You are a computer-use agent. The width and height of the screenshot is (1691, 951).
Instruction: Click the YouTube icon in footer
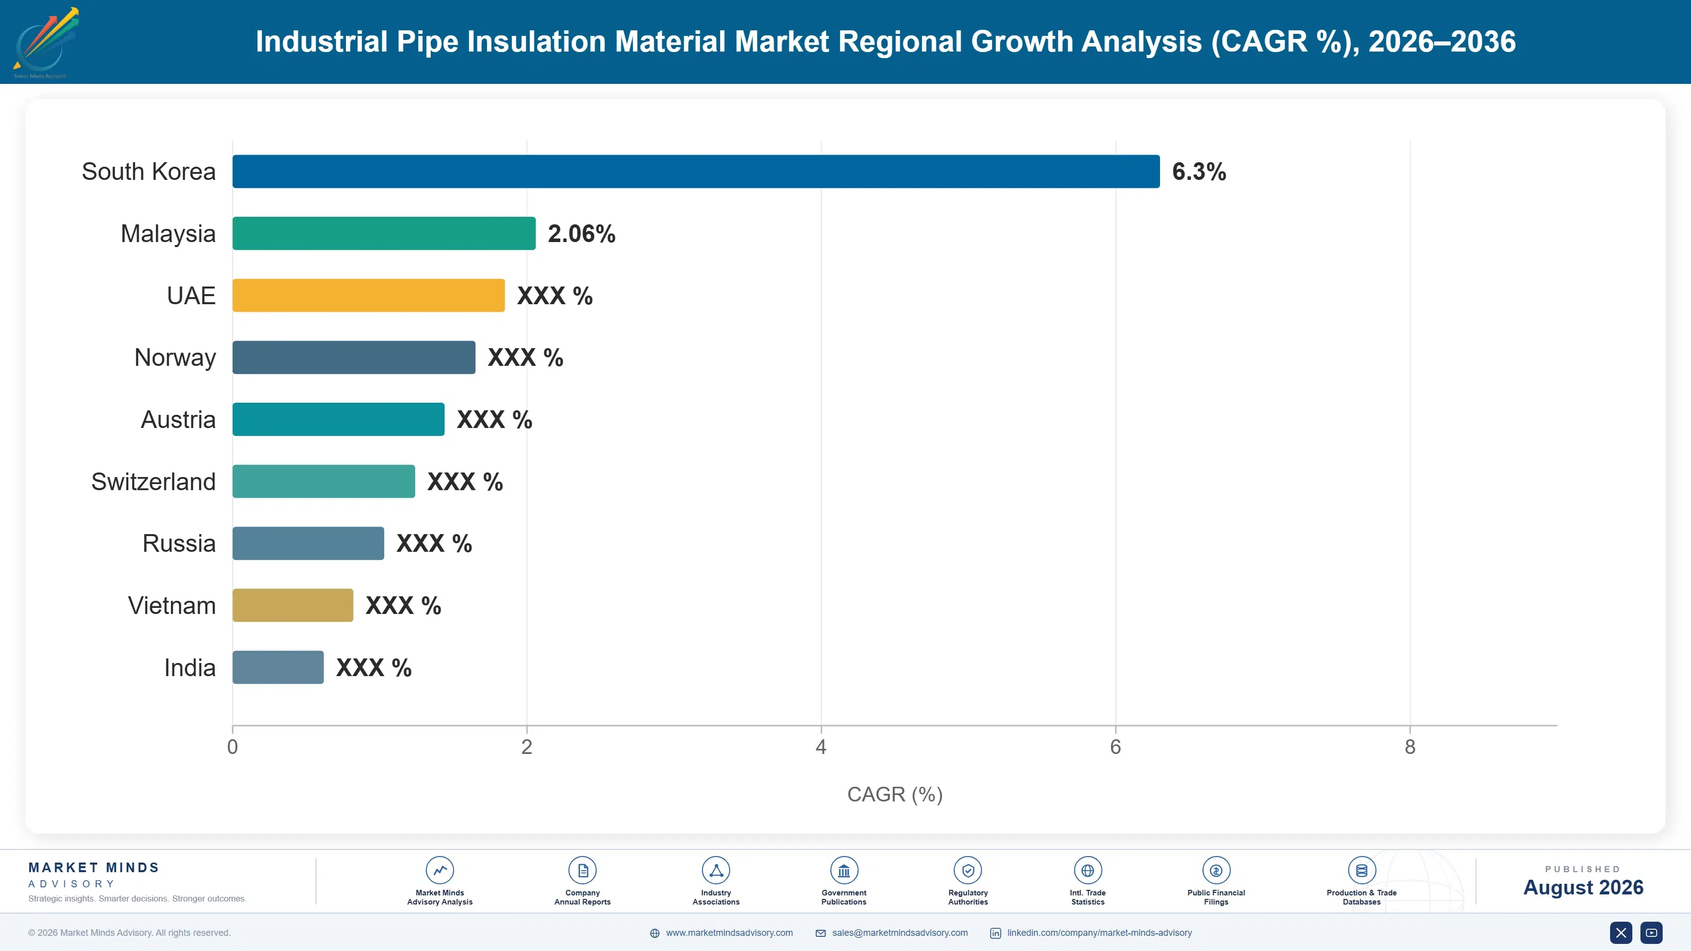coord(1651,933)
